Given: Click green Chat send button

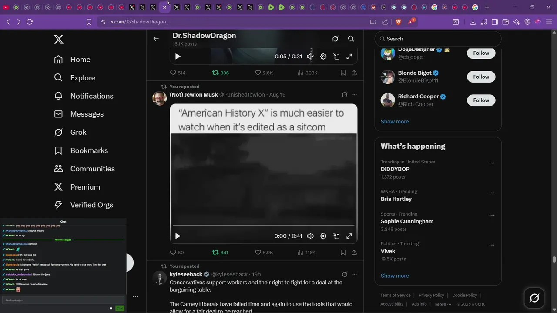Looking at the screenshot, I should click(120, 308).
